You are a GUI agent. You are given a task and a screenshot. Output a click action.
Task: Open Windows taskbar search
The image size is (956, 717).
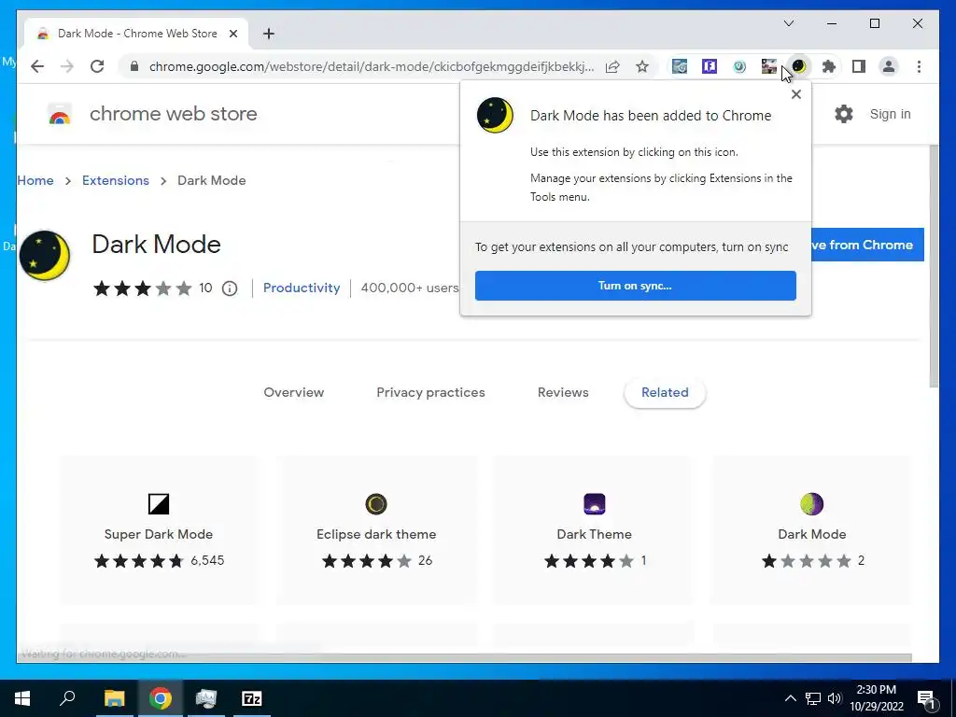coord(67,698)
